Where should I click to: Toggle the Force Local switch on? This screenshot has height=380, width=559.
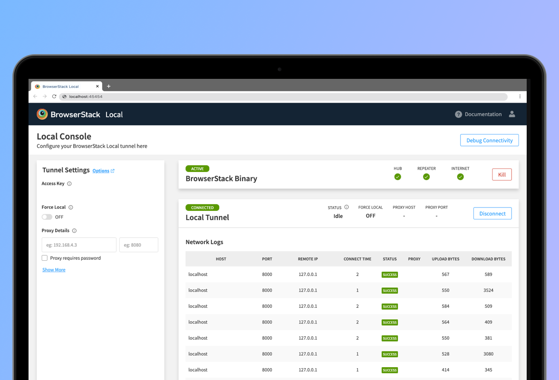[x=47, y=217]
